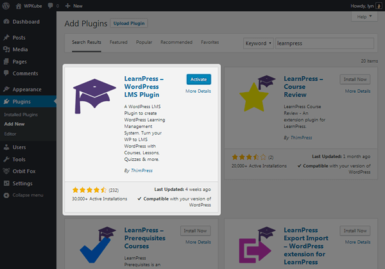Open Media library from sidebar icon
Image resolution: width=385 pixels, height=269 pixels.
coord(6,49)
